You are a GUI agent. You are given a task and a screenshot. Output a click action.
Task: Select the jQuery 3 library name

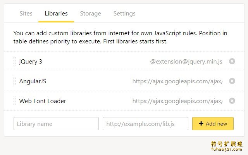click(x=31, y=61)
